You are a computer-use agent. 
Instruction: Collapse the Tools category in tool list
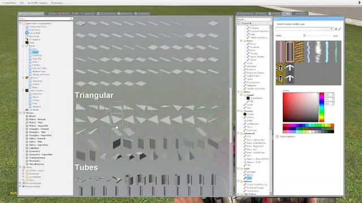(238, 169)
